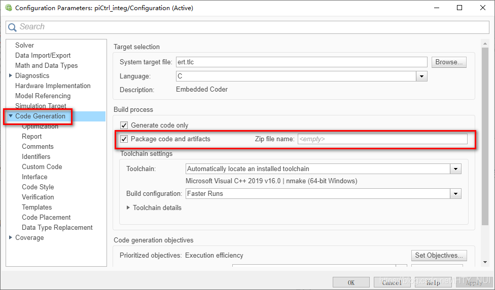The width and height of the screenshot is (495, 290).
Task: Toggle Generate code only checkbox
Action: pos(124,126)
